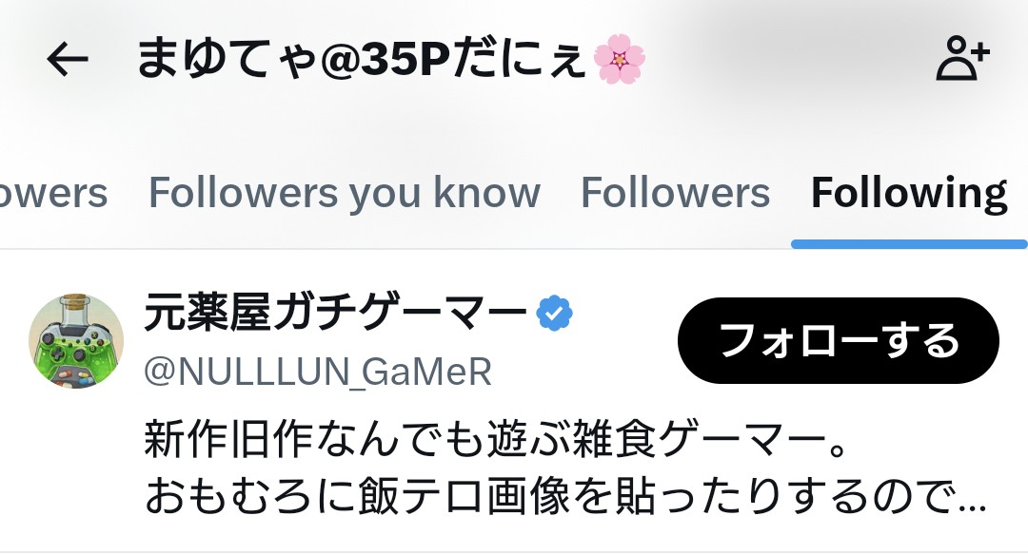This screenshot has height=554, width=1028.
Task: Select the Following tab
Action: coord(909,194)
